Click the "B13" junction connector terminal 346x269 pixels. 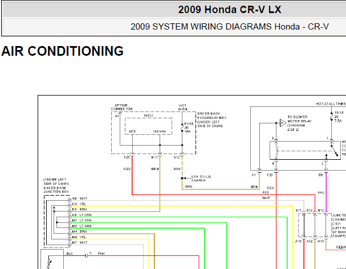coord(320,210)
